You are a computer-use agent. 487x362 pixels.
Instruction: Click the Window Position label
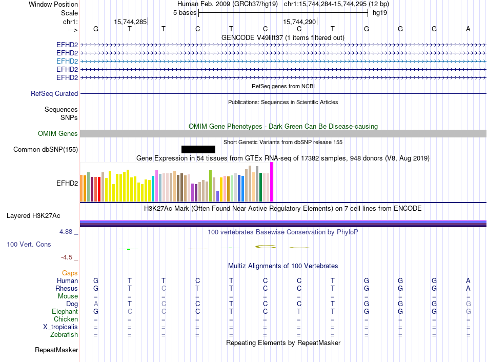click(x=53, y=4)
